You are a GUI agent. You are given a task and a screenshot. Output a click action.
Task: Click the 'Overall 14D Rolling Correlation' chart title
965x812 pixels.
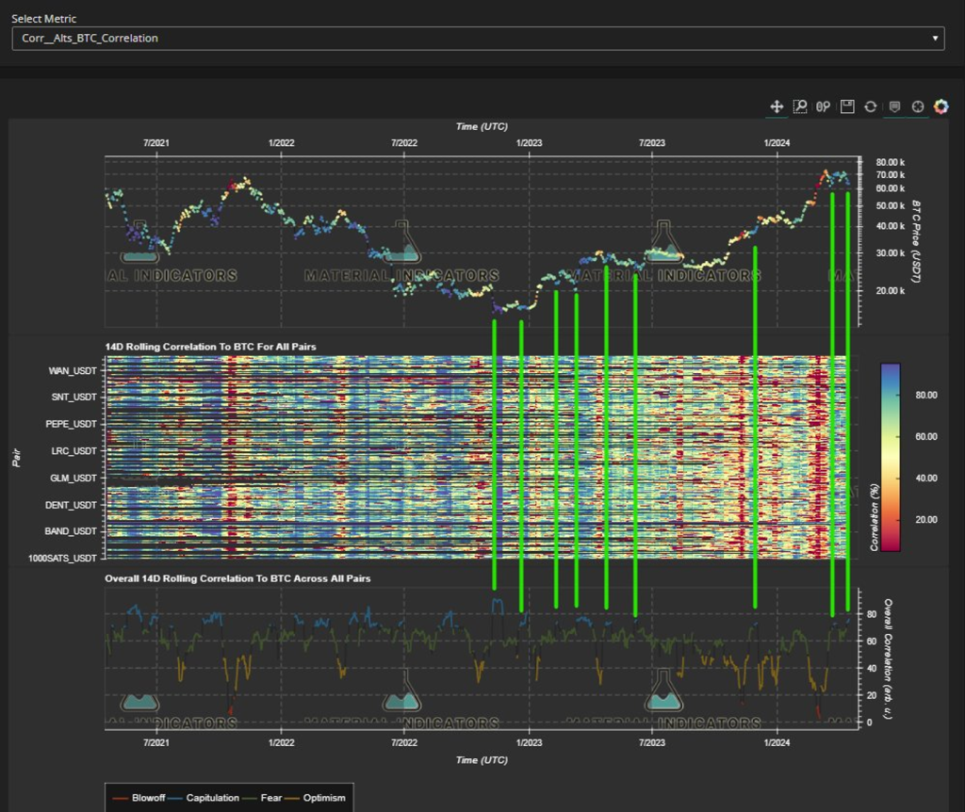[x=237, y=578]
